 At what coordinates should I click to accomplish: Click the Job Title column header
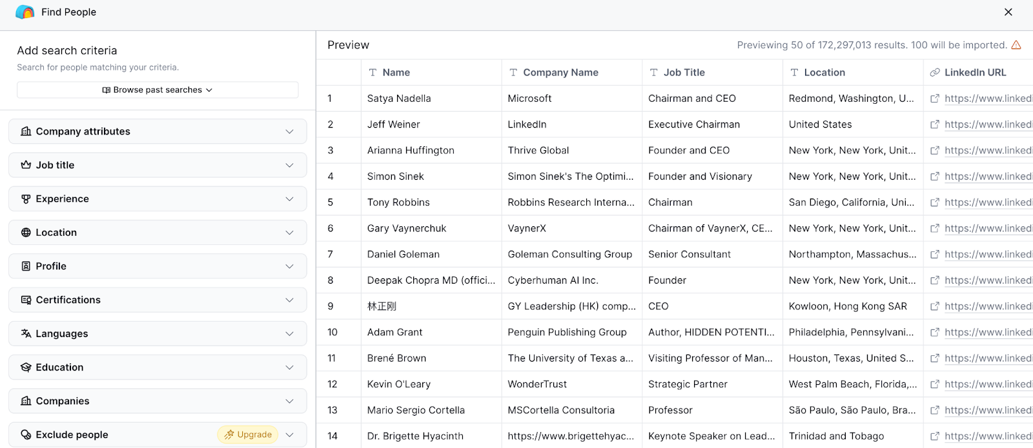pos(684,73)
